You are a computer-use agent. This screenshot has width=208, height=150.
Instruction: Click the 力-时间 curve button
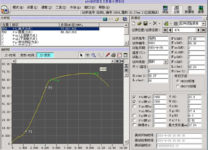(x=10, y=55)
